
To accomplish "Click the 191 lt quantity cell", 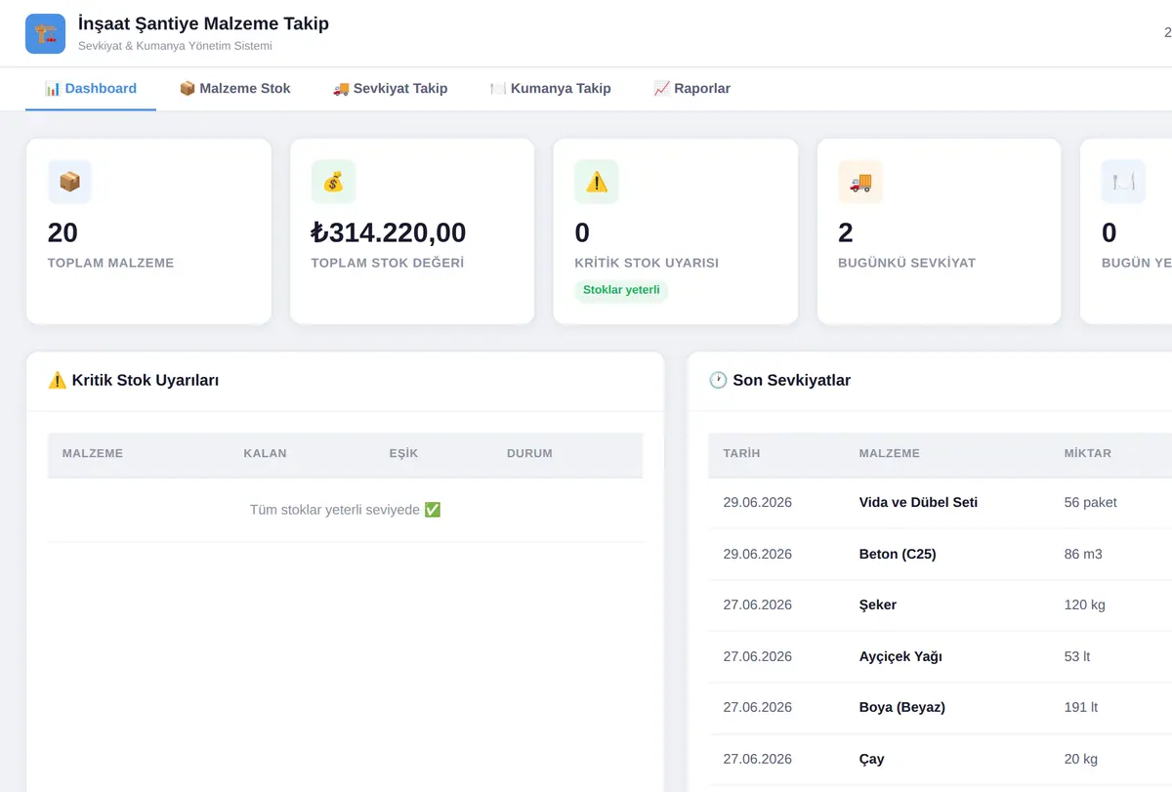I will click(x=1083, y=708).
